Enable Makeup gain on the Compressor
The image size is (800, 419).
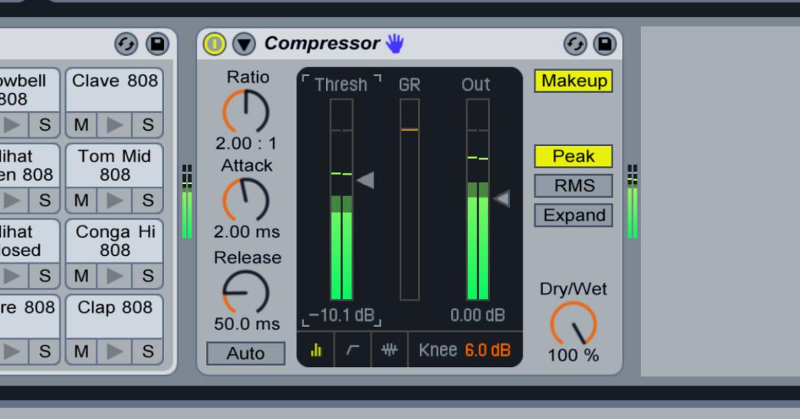click(573, 81)
